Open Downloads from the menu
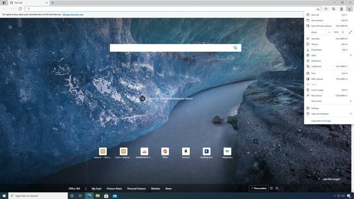 coord(329,50)
